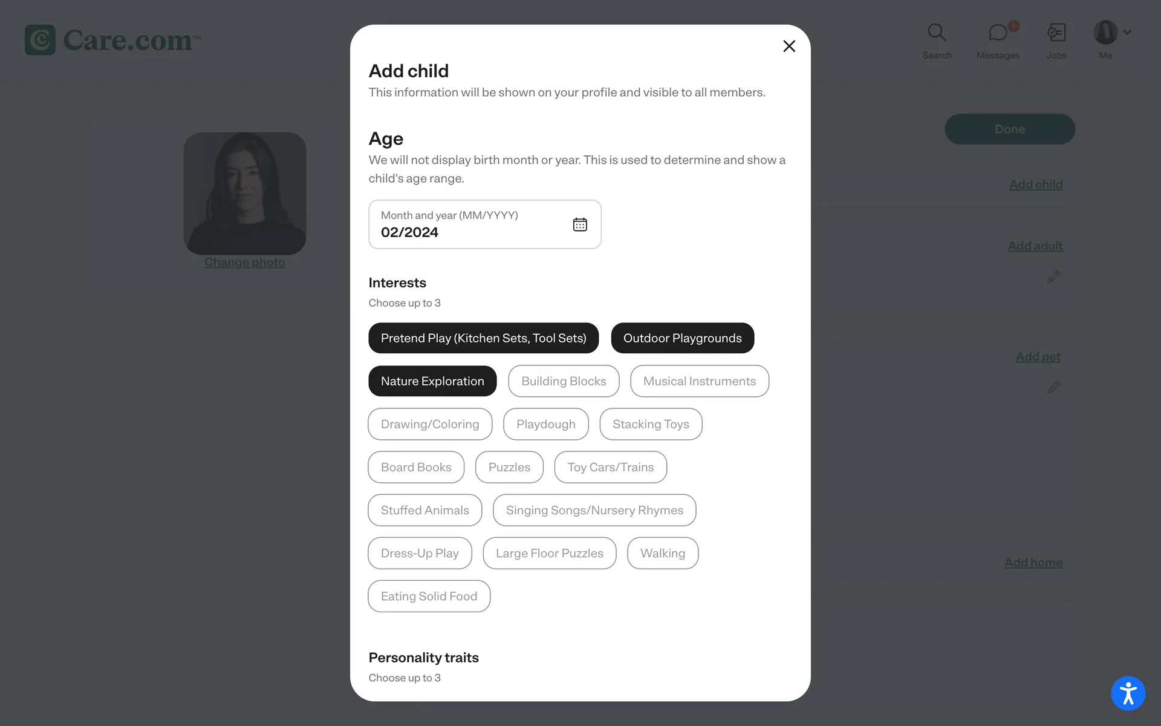Select the Musical Instruments interest
The height and width of the screenshot is (726, 1161).
[x=699, y=381]
